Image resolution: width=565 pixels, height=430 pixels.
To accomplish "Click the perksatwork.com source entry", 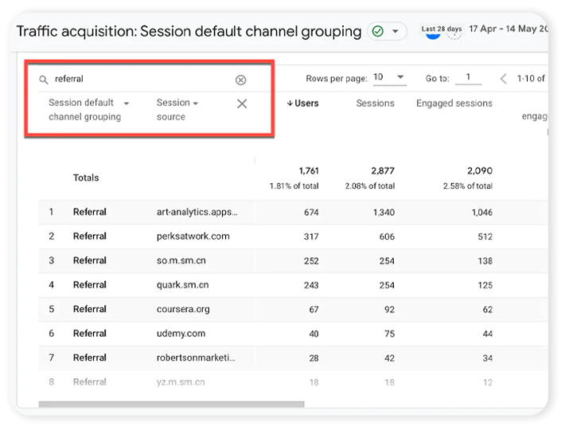I will (193, 236).
